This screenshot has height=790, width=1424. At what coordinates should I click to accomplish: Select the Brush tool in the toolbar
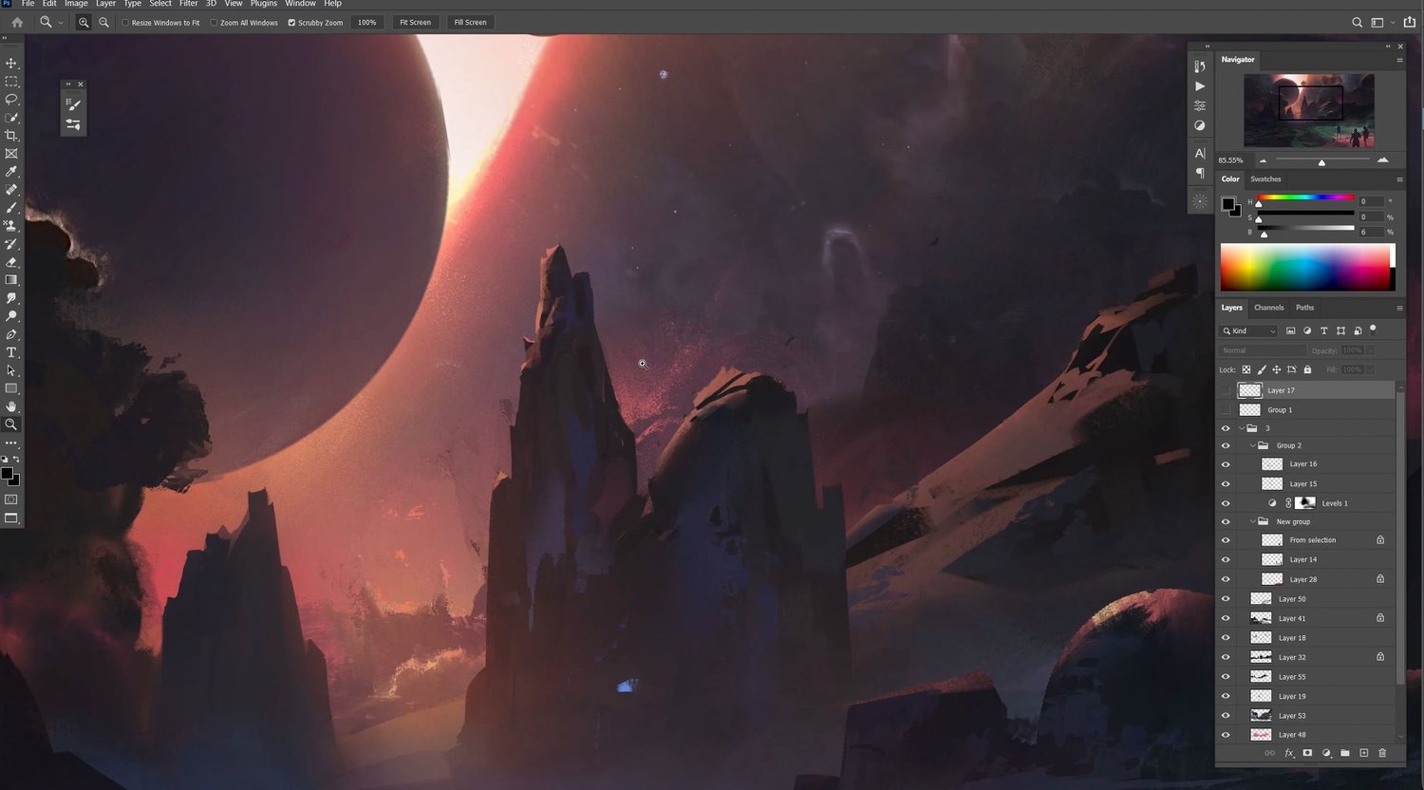point(11,208)
